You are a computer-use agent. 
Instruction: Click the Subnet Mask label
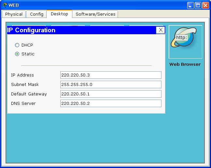(x=25, y=84)
